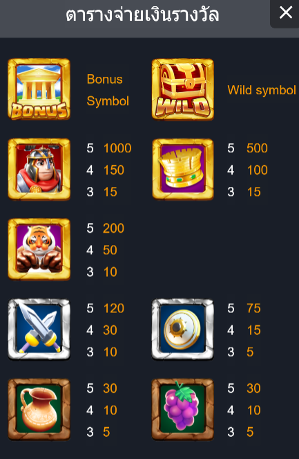
Task: Select the gladiator warrior symbol
Action: tap(39, 169)
